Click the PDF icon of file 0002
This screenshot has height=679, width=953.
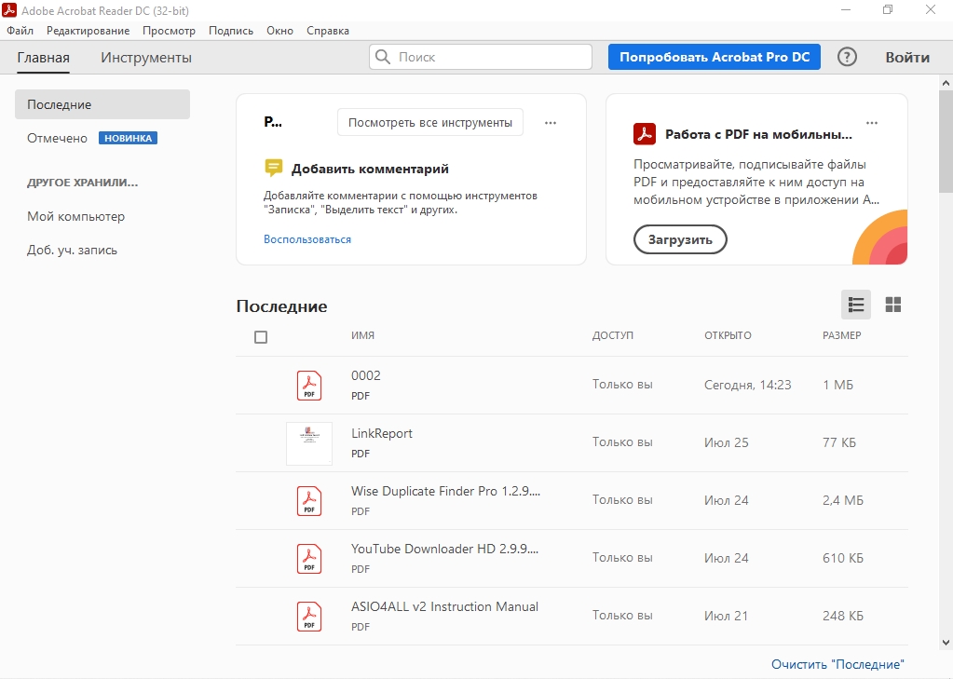pyautogui.click(x=309, y=385)
